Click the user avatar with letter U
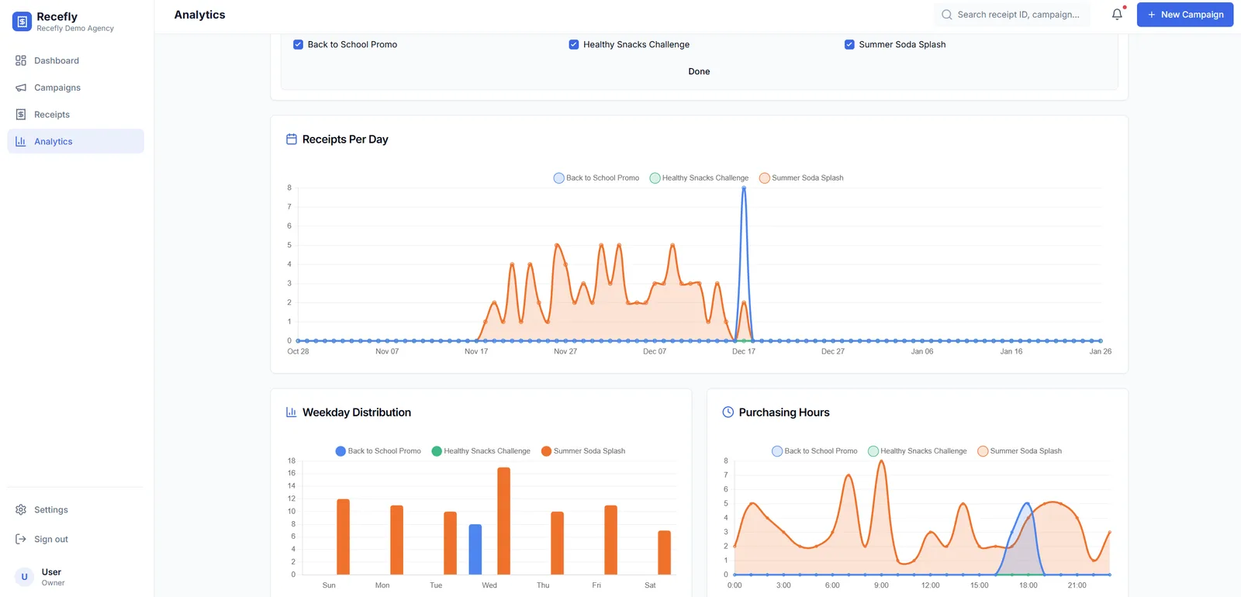Viewport: 1241px width, 597px height. pos(24,577)
